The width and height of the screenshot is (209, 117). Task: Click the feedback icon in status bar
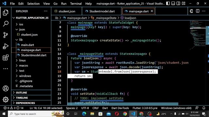197,108
